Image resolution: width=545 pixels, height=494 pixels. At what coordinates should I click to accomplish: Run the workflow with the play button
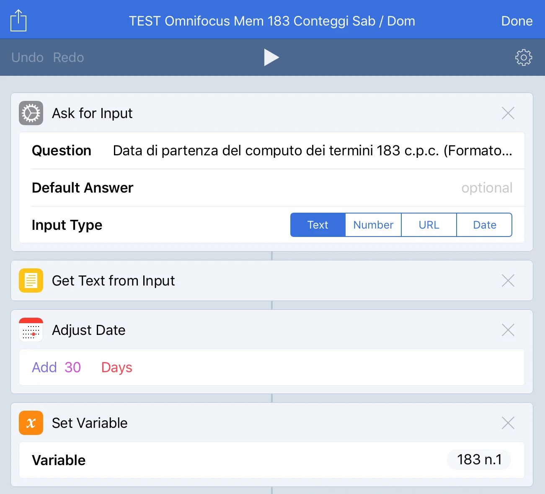(271, 57)
